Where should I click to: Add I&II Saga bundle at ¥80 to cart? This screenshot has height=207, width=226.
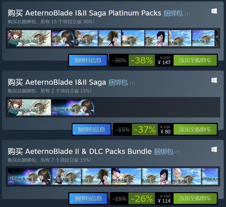[195, 129]
